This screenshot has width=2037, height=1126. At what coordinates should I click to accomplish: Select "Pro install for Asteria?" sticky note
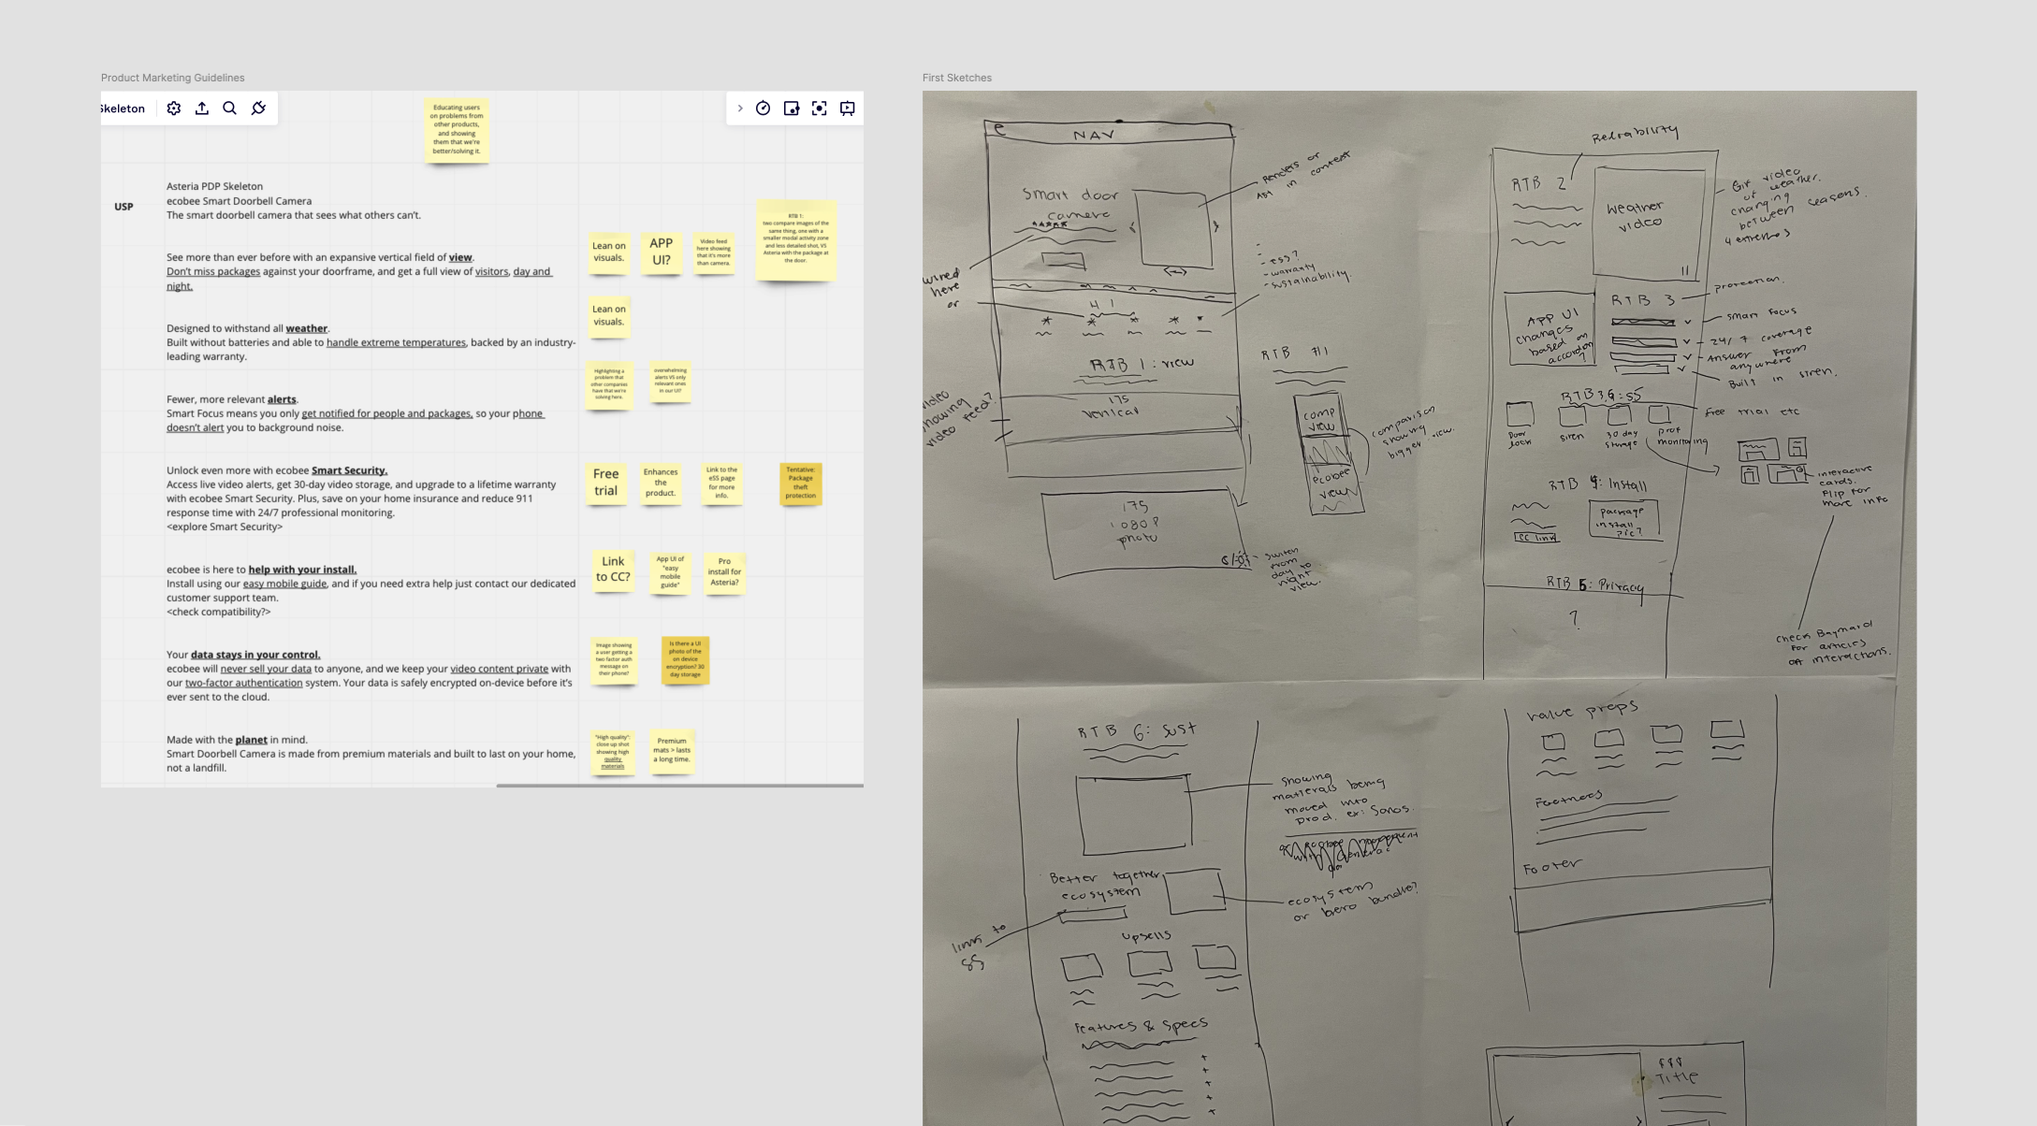(724, 572)
